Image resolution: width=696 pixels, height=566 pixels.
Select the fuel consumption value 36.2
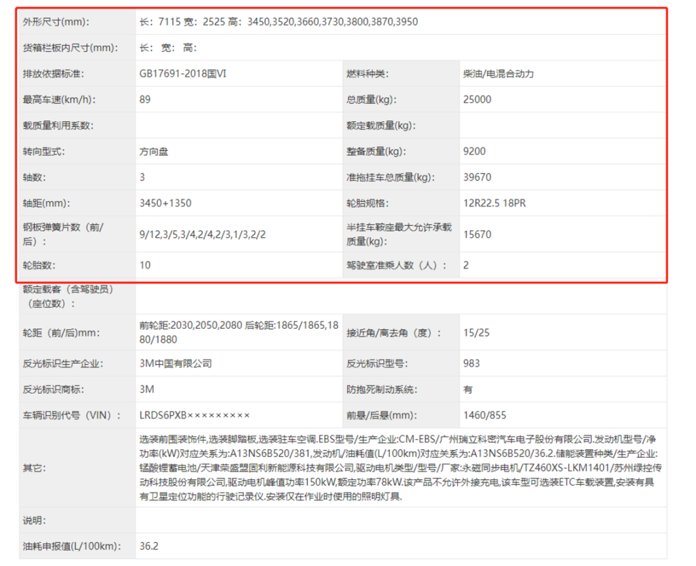[x=149, y=547]
